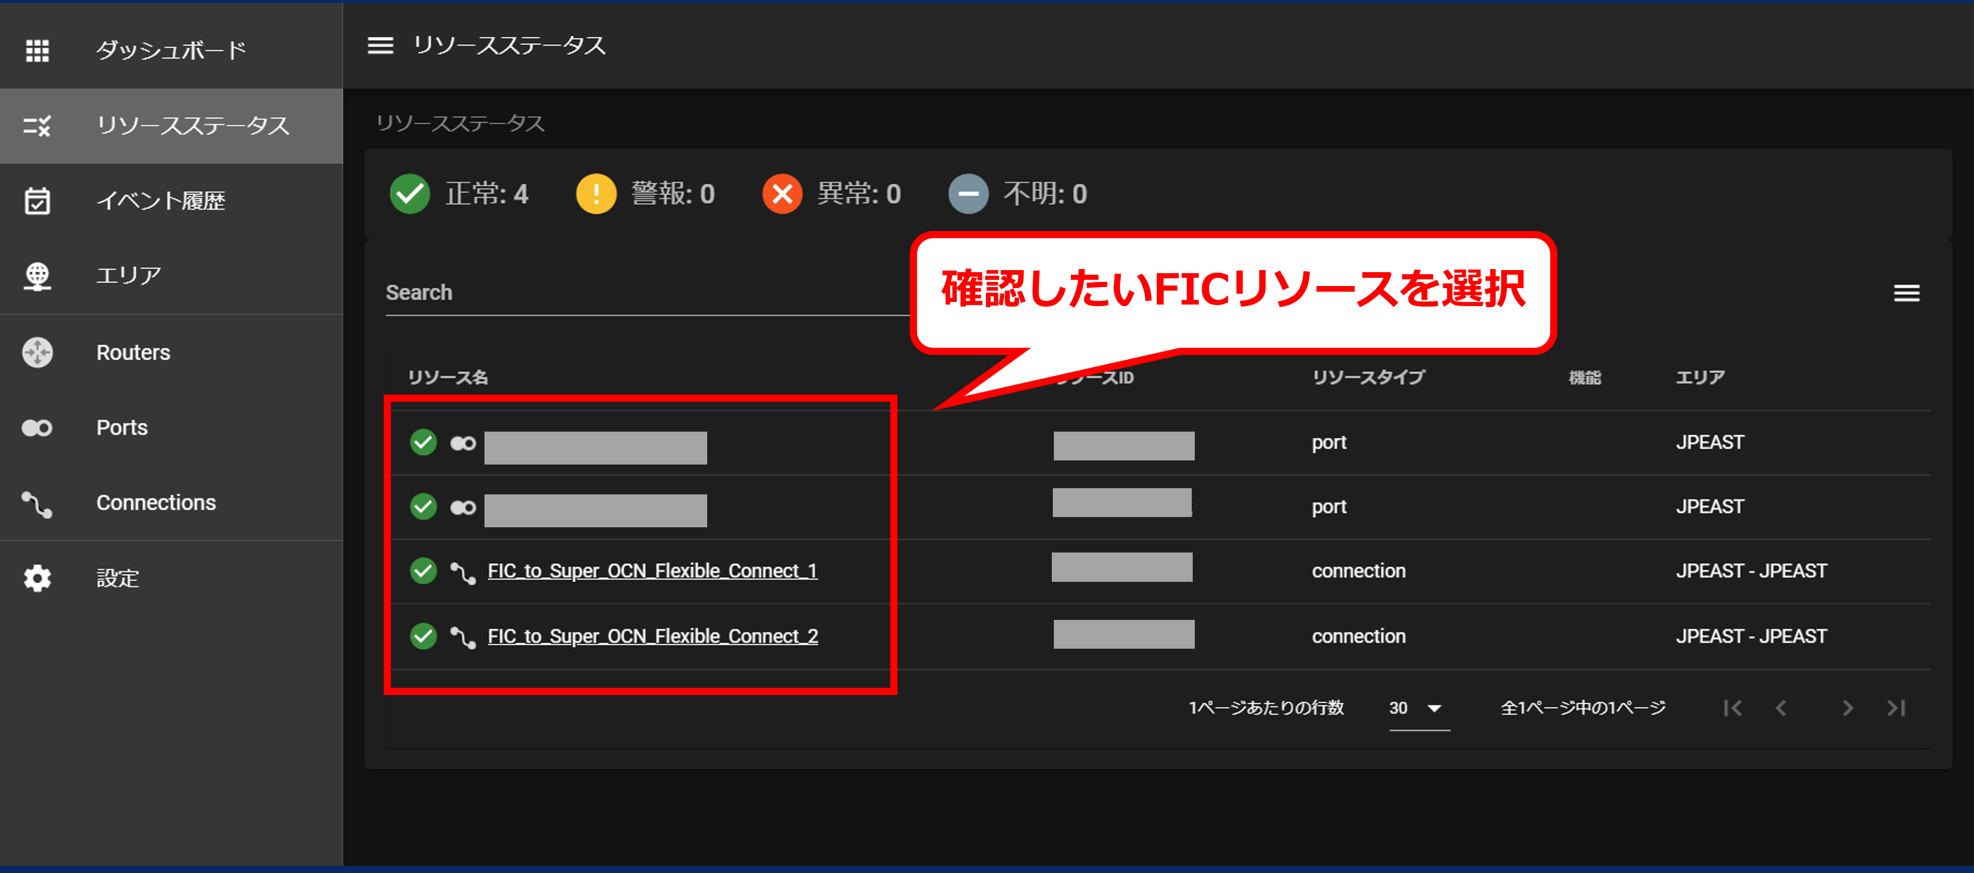Screen dimensions: 1974x873
Task: Filter by unknown status gray icon
Action: click(x=968, y=194)
